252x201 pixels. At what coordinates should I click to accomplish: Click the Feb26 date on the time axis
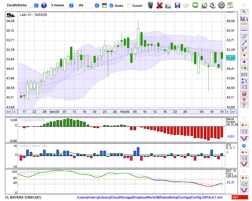click(124, 112)
